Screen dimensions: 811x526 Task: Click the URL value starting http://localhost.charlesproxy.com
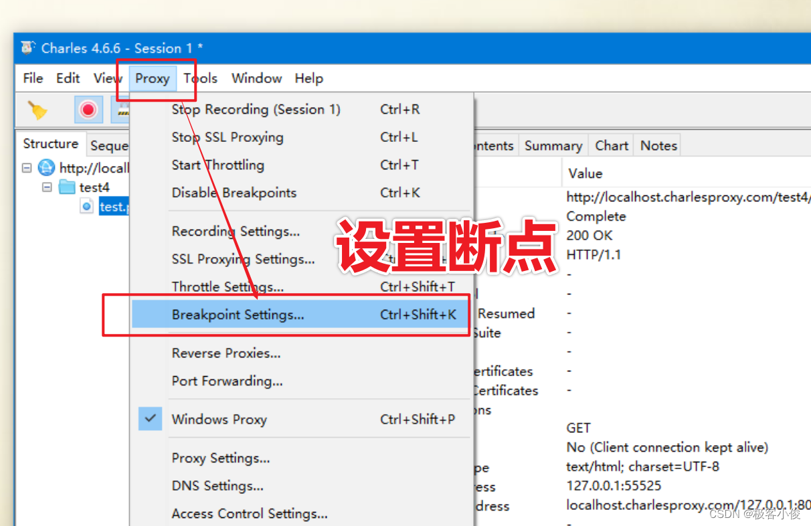(x=688, y=197)
